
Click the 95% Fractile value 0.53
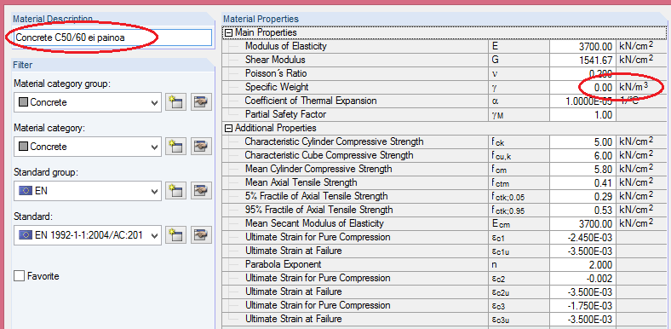[583, 211]
